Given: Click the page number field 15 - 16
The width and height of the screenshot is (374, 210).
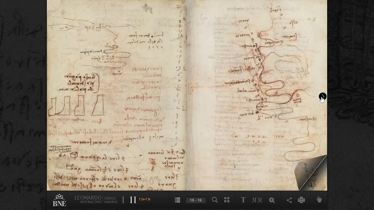Looking at the screenshot, I should click(x=196, y=200).
